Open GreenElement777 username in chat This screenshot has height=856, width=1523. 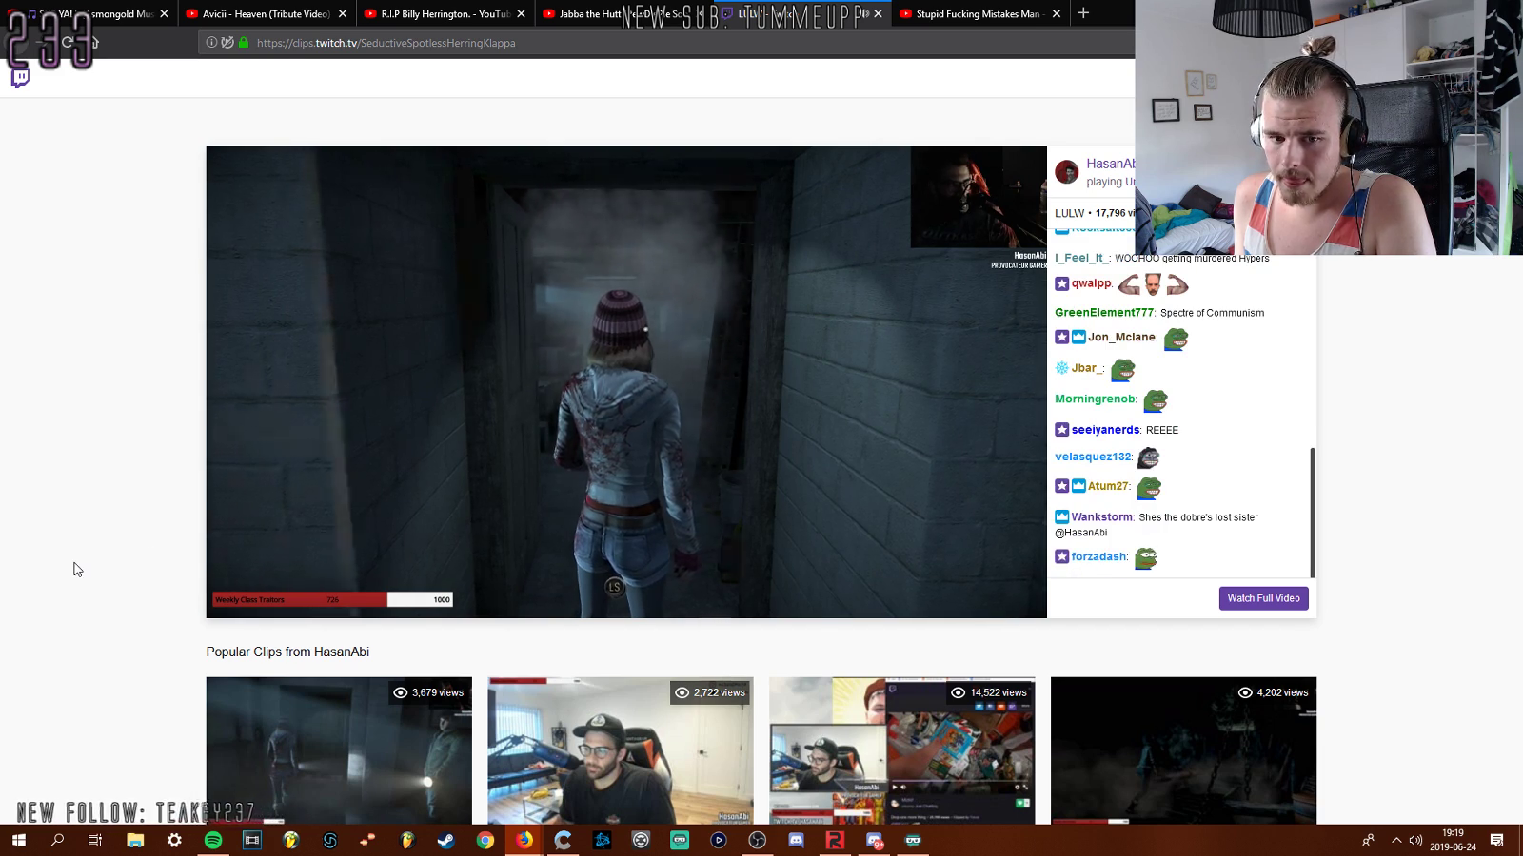coord(1103,312)
